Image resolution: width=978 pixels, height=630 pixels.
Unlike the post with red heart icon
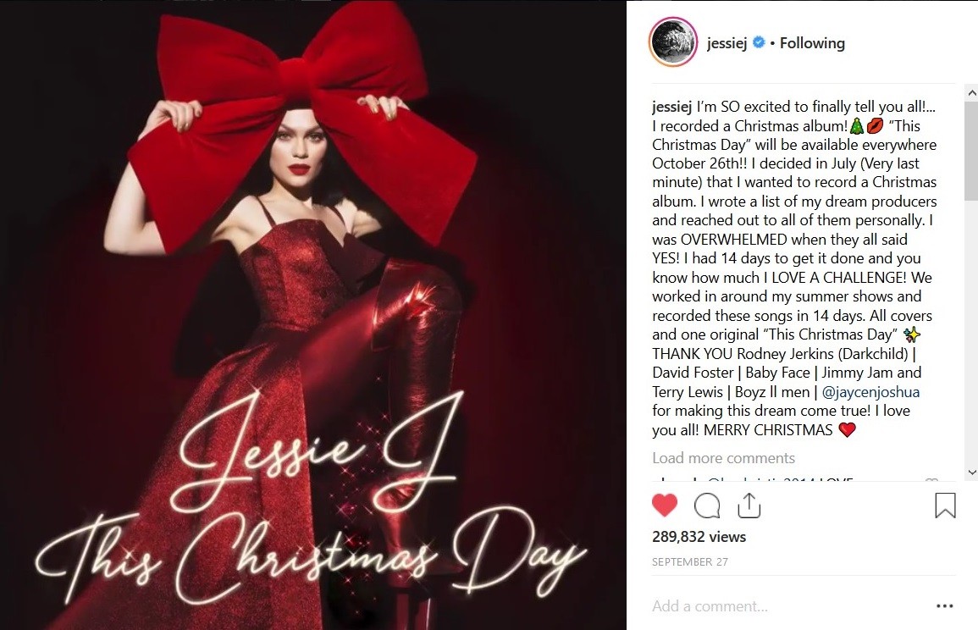[x=664, y=506]
